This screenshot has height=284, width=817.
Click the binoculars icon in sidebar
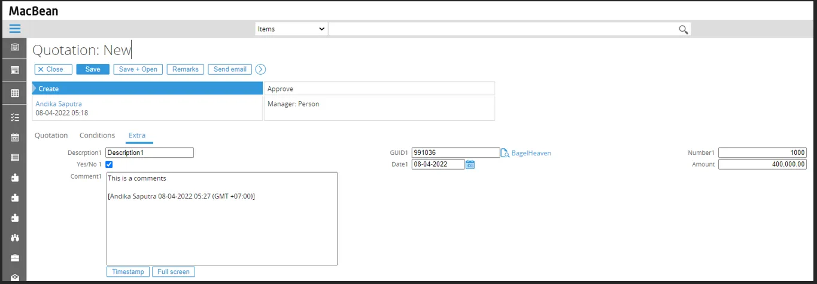pos(15,237)
